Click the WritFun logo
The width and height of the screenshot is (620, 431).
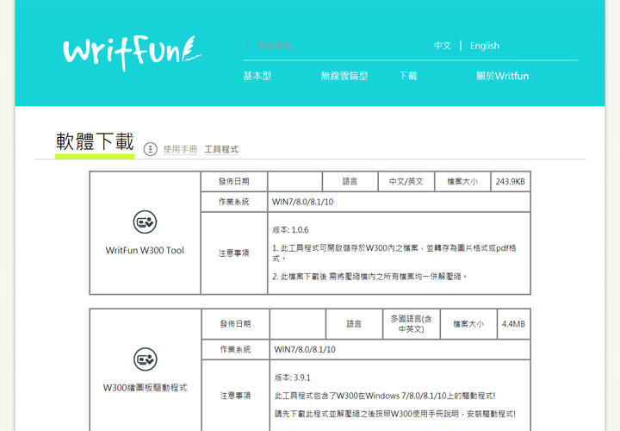[x=132, y=53]
